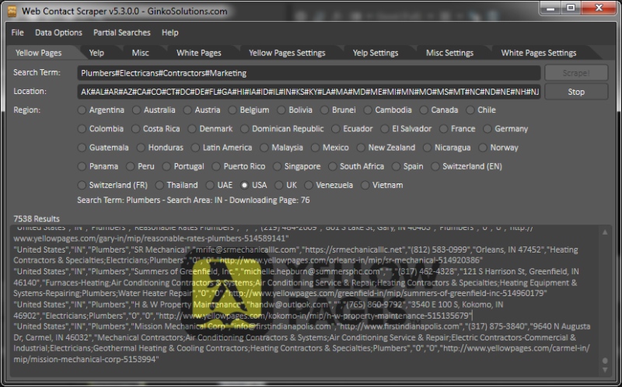
Task: Click the results scrollbar down arrow
Action: coord(605,370)
